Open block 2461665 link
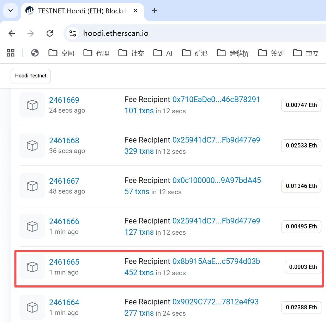 (x=64, y=262)
